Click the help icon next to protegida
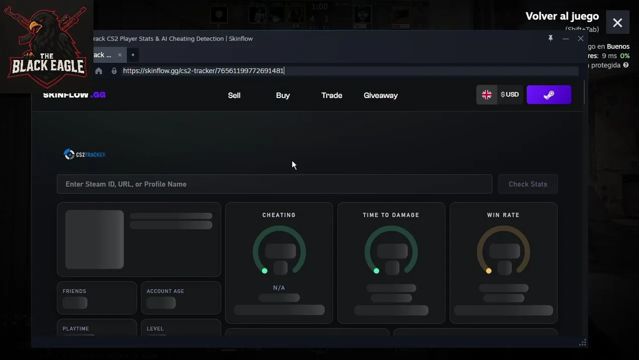Screen dimensions: 639x360 (x=625, y=65)
